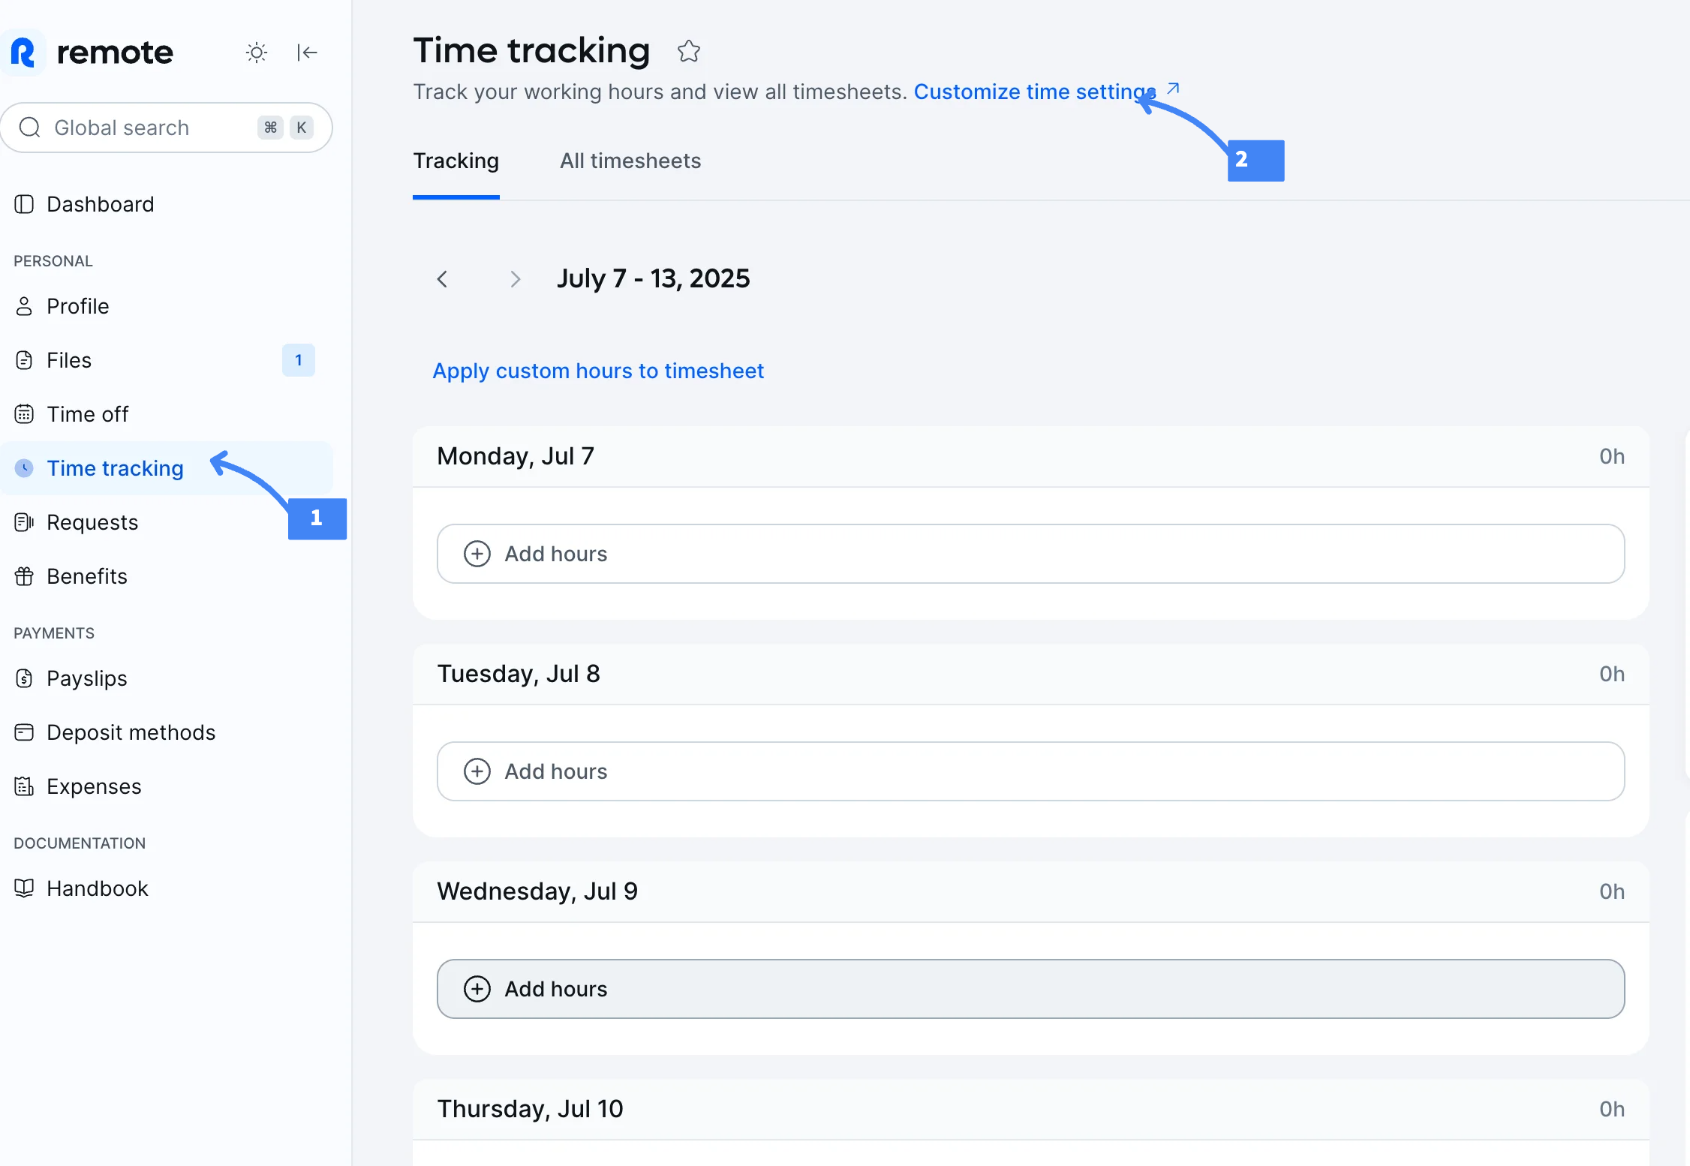1690x1166 pixels.
Task: Click Apply custom hours to timesheet
Action: (x=598, y=371)
